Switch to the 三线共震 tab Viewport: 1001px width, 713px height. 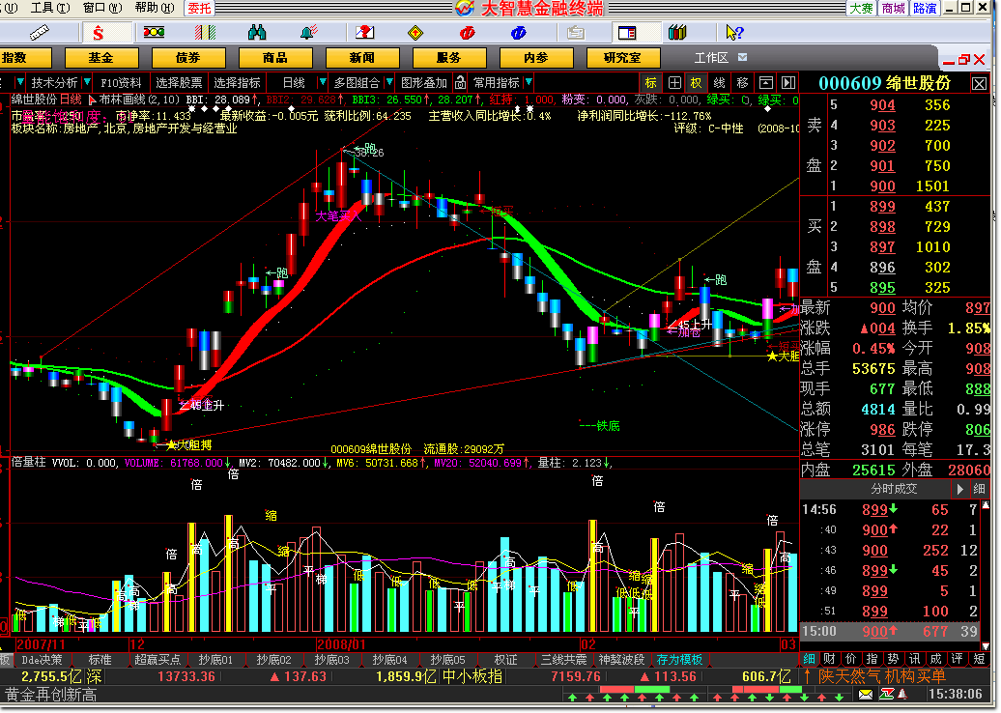click(563, 660)
